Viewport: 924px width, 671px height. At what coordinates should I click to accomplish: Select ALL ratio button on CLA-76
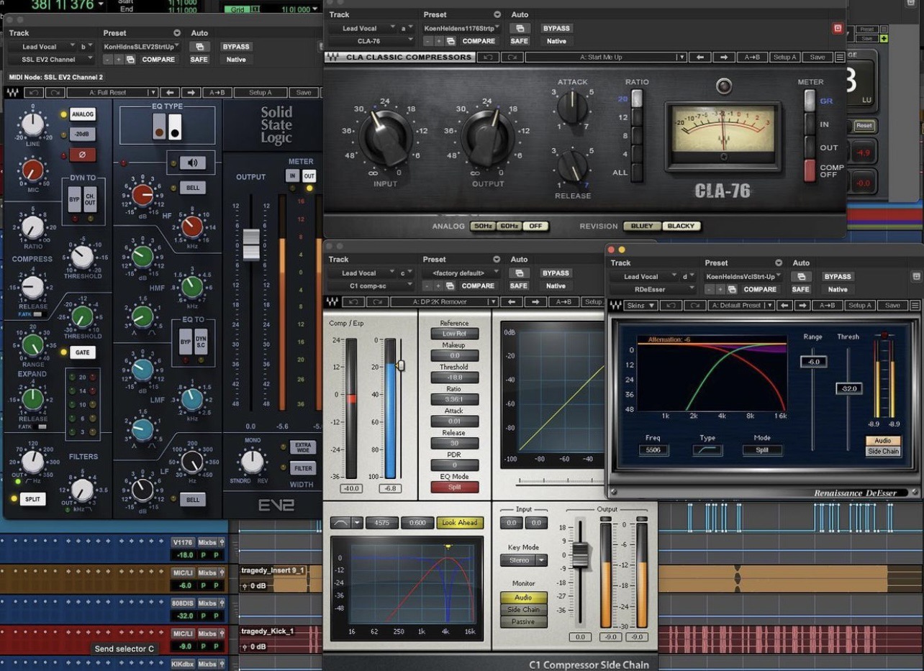pos(636,173)
